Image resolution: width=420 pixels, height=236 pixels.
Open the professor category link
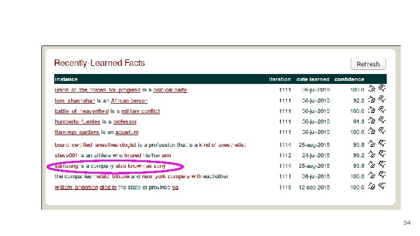click(x=125, y=122)
